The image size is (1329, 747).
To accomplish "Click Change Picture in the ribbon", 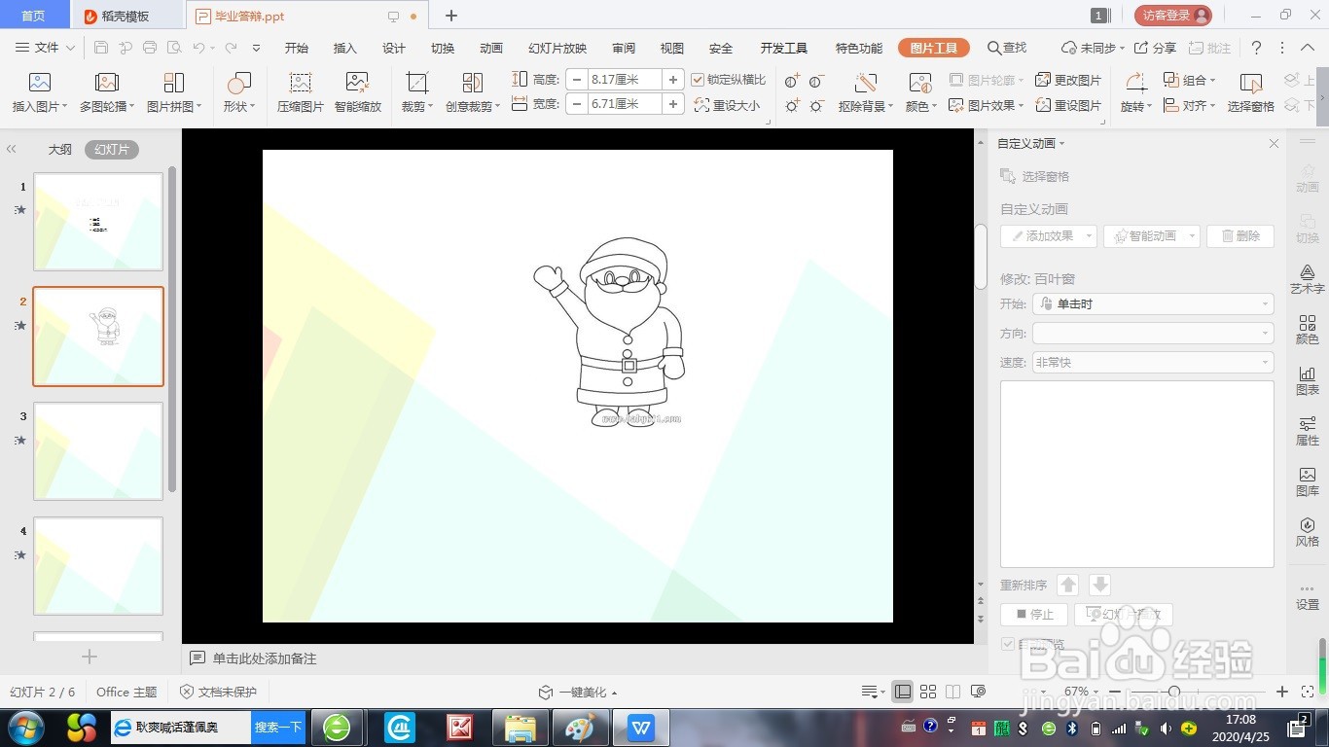I will [x=1068, y=80].
